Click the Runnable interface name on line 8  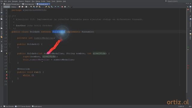click(87, 32)
